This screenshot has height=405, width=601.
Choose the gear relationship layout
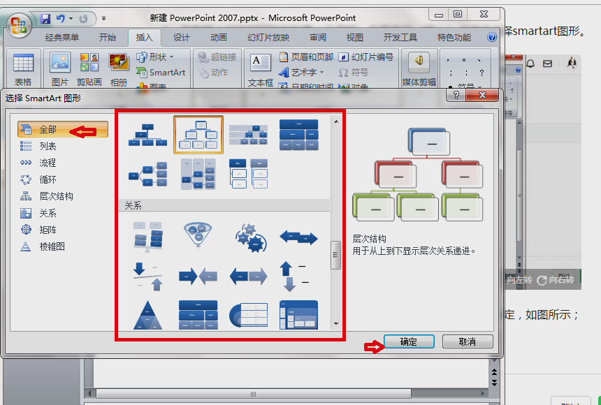coord(250,237)
